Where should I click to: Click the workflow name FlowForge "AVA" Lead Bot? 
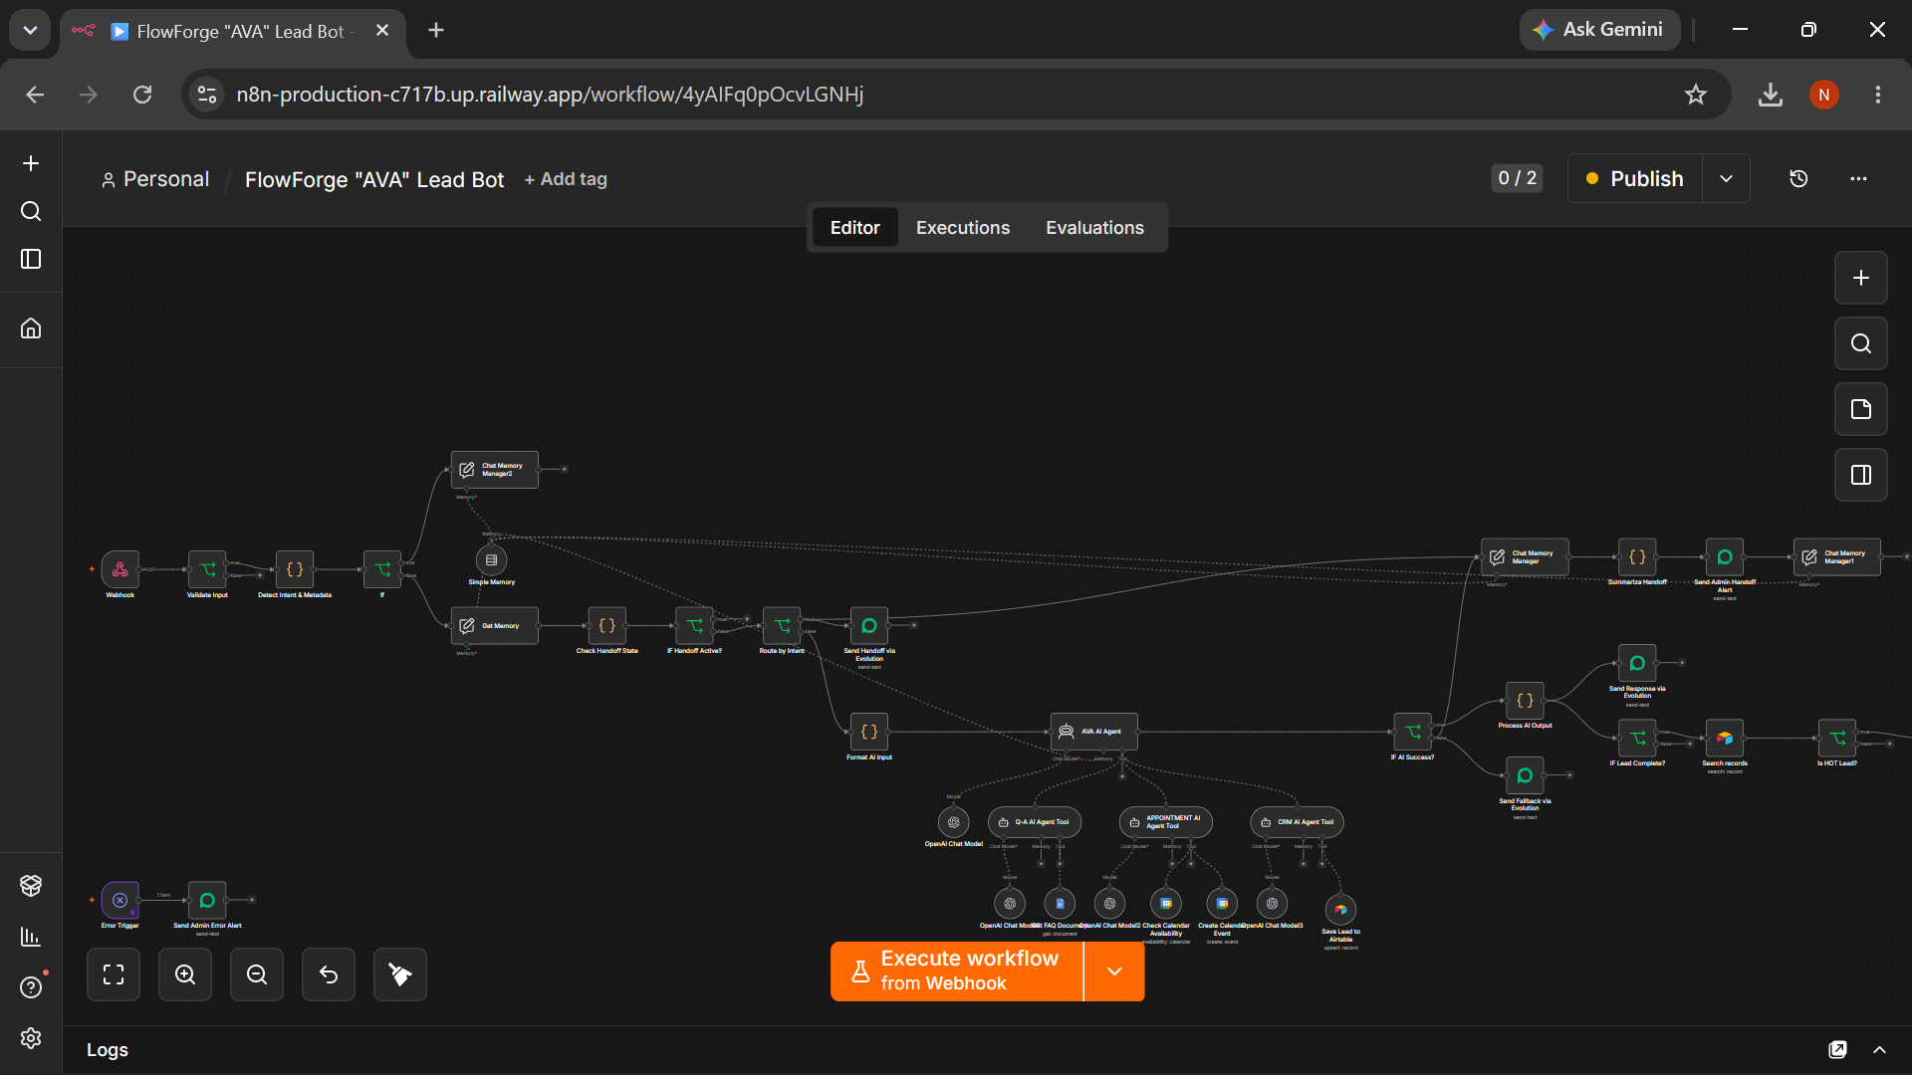click(374, 180)
